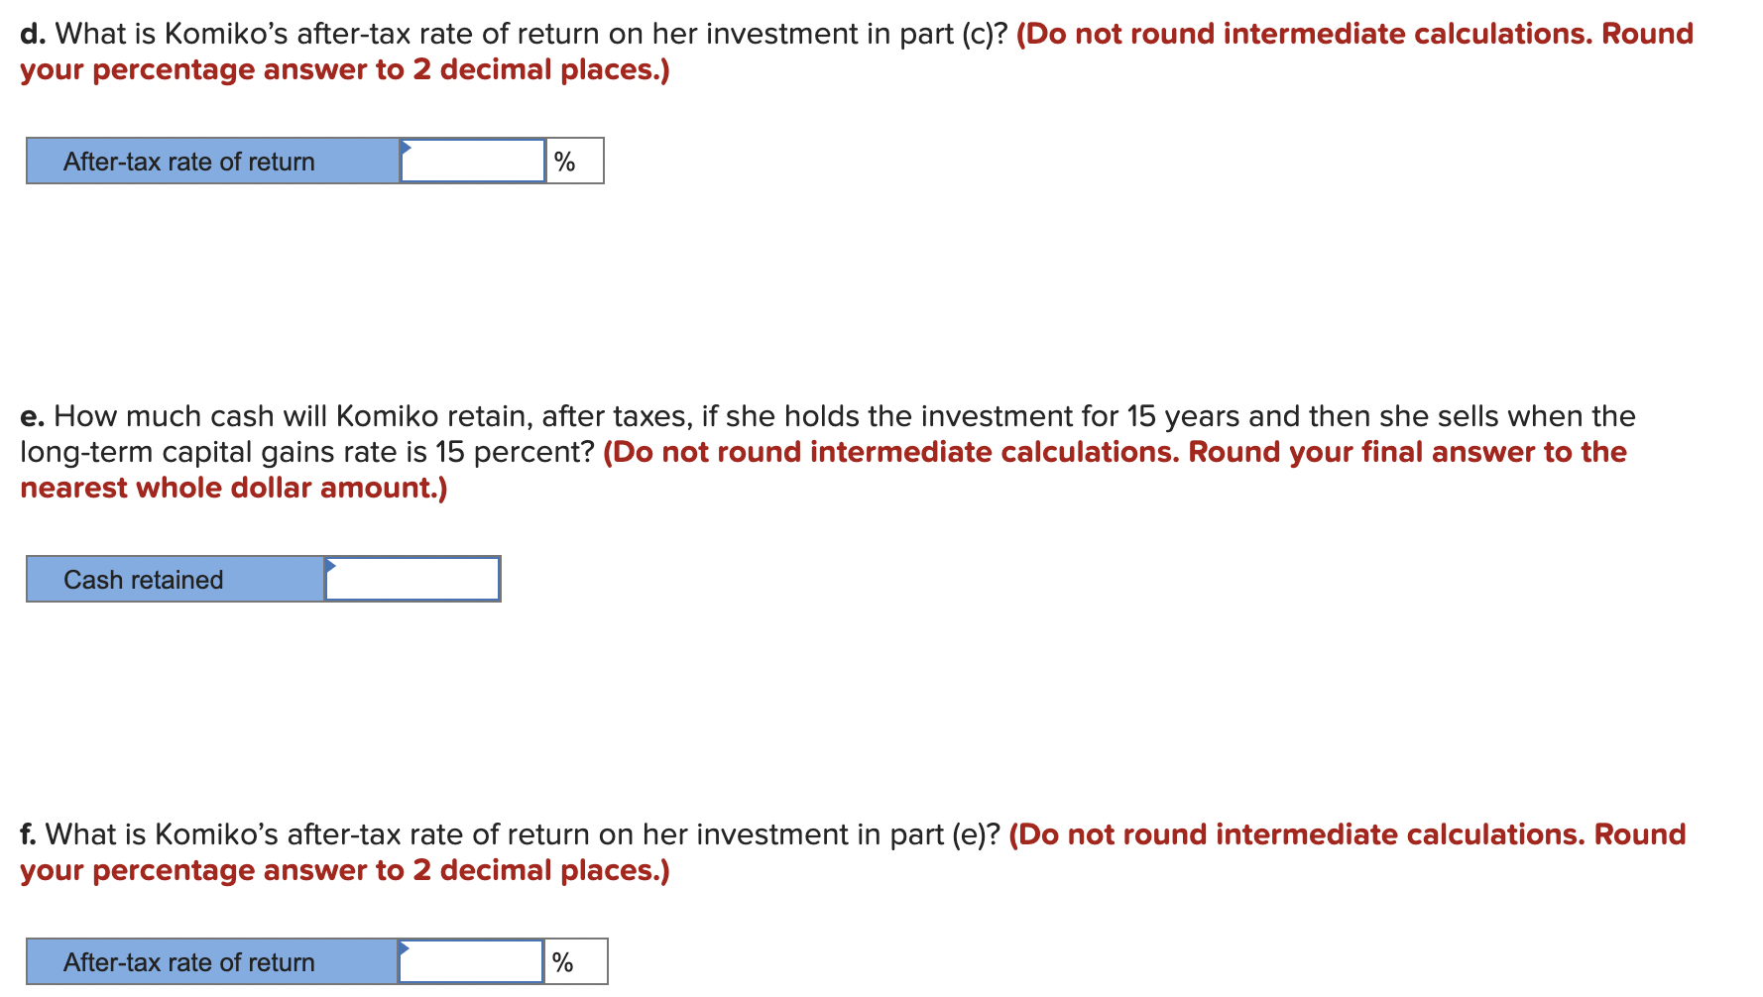
Task: Click the part d red rounding instruction text
Action: click(x=1354, y=34)
